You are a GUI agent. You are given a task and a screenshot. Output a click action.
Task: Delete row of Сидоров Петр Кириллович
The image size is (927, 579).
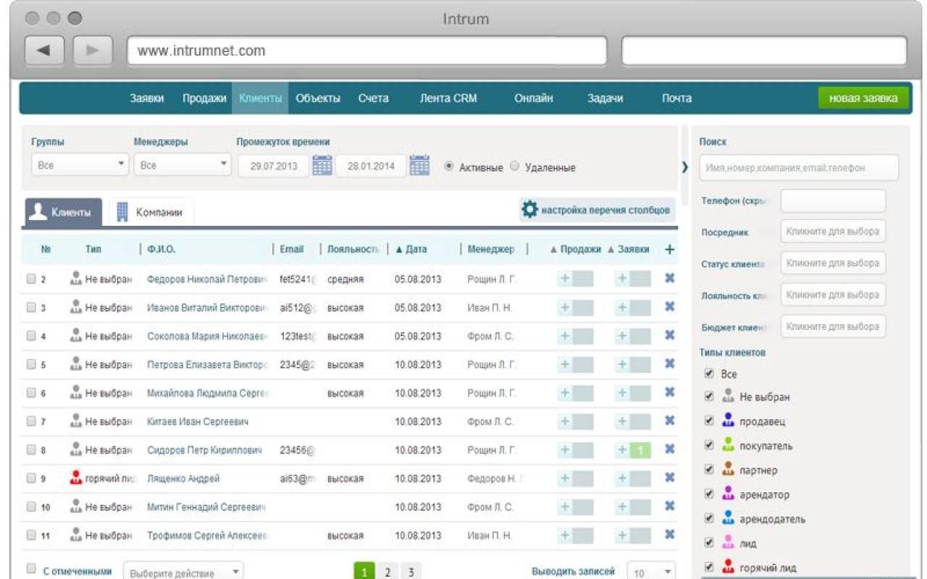(670, 449)
